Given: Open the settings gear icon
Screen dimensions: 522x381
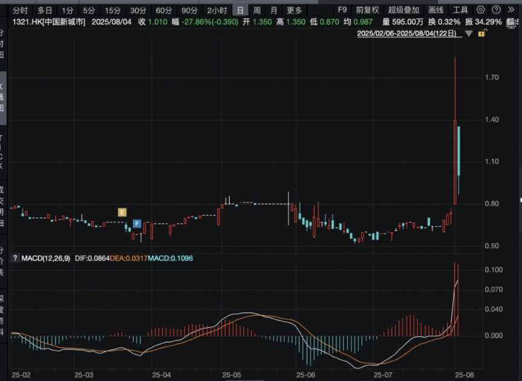Looking at the screenshot, I should (481, 10).
